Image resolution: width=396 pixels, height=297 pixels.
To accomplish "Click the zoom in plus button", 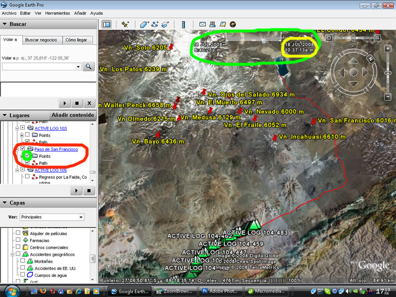I will 388,49.
